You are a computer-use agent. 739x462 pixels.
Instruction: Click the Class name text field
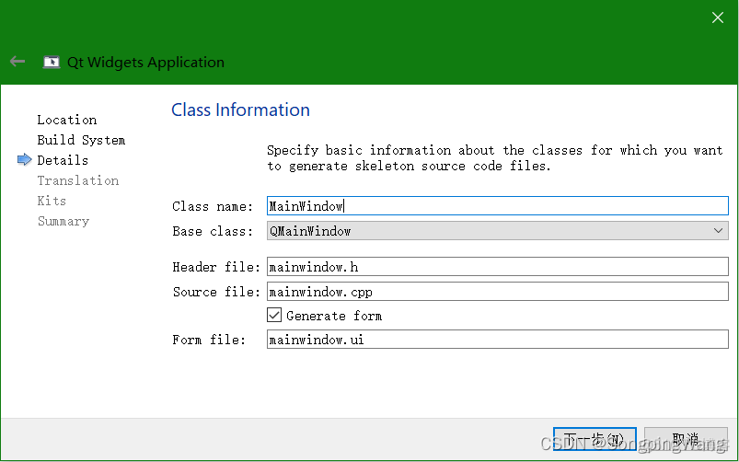(x=497, y=206)
